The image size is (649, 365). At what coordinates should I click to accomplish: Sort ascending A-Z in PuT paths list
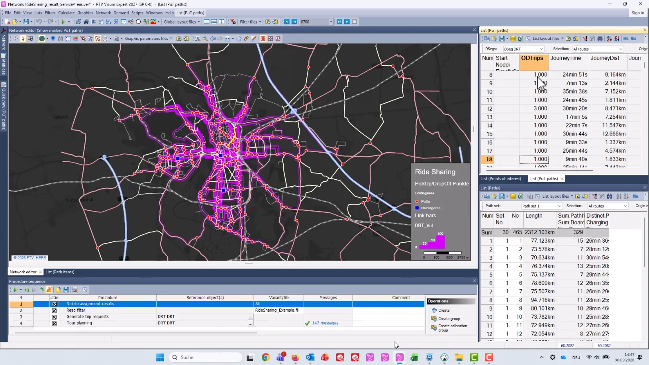click(x=609, y=39)
